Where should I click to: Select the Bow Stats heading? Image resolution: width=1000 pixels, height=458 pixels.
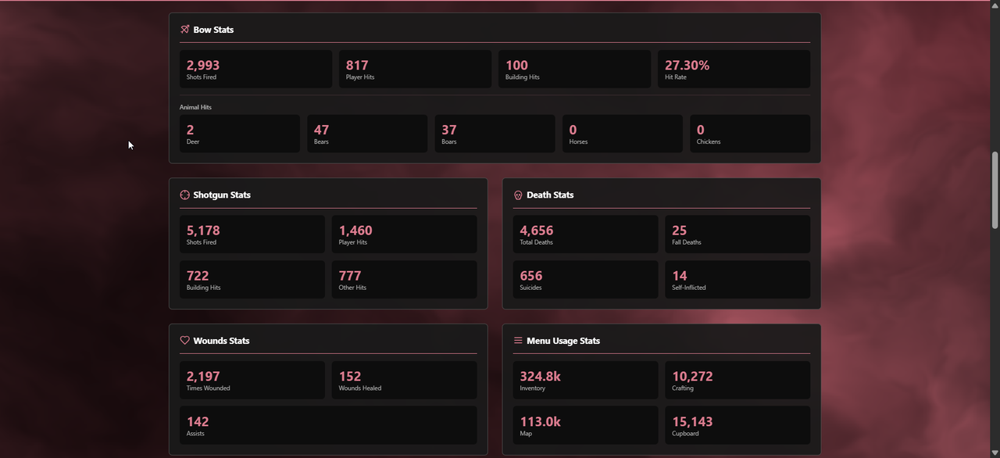(x=213, y=30)
